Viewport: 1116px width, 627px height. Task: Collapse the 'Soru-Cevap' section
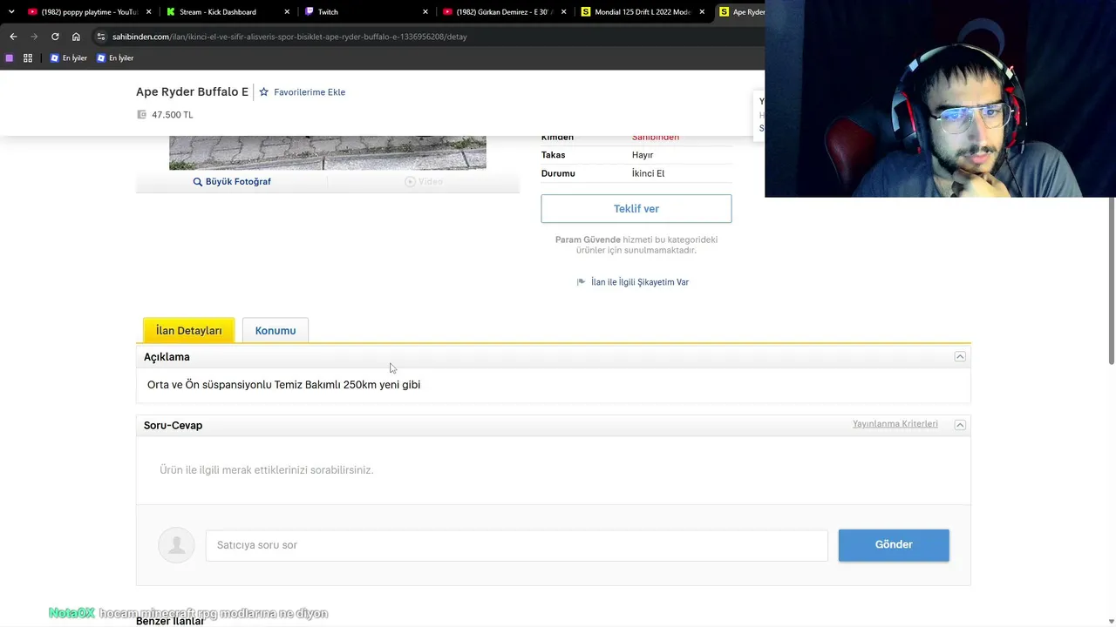click(x=960, y=425)
